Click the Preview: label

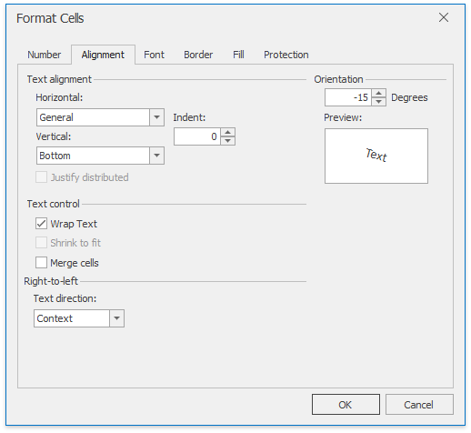(343, 117)
